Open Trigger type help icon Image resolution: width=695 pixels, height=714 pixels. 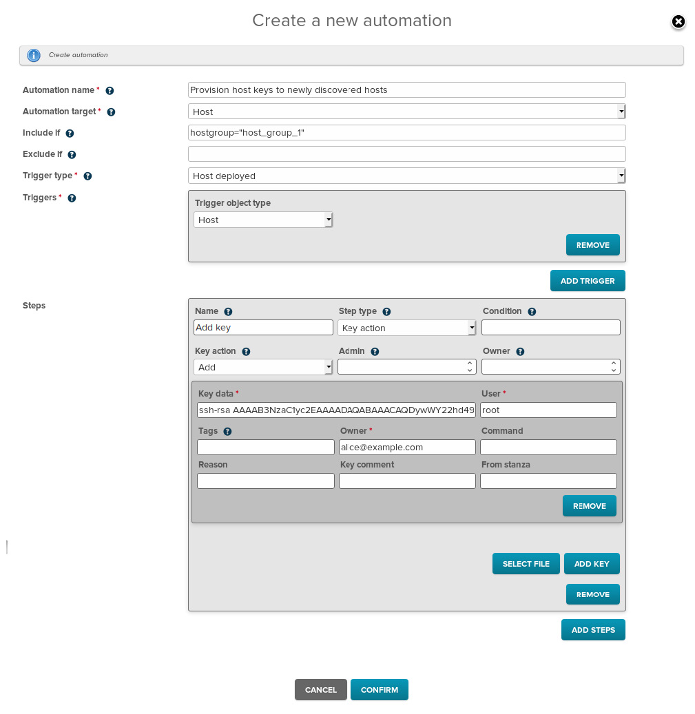pos(88,176)
